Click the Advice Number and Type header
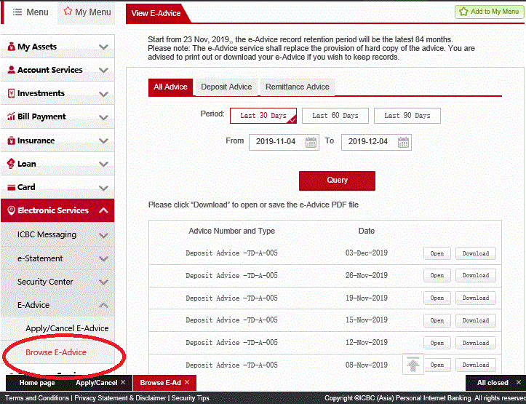 (231, 231)
